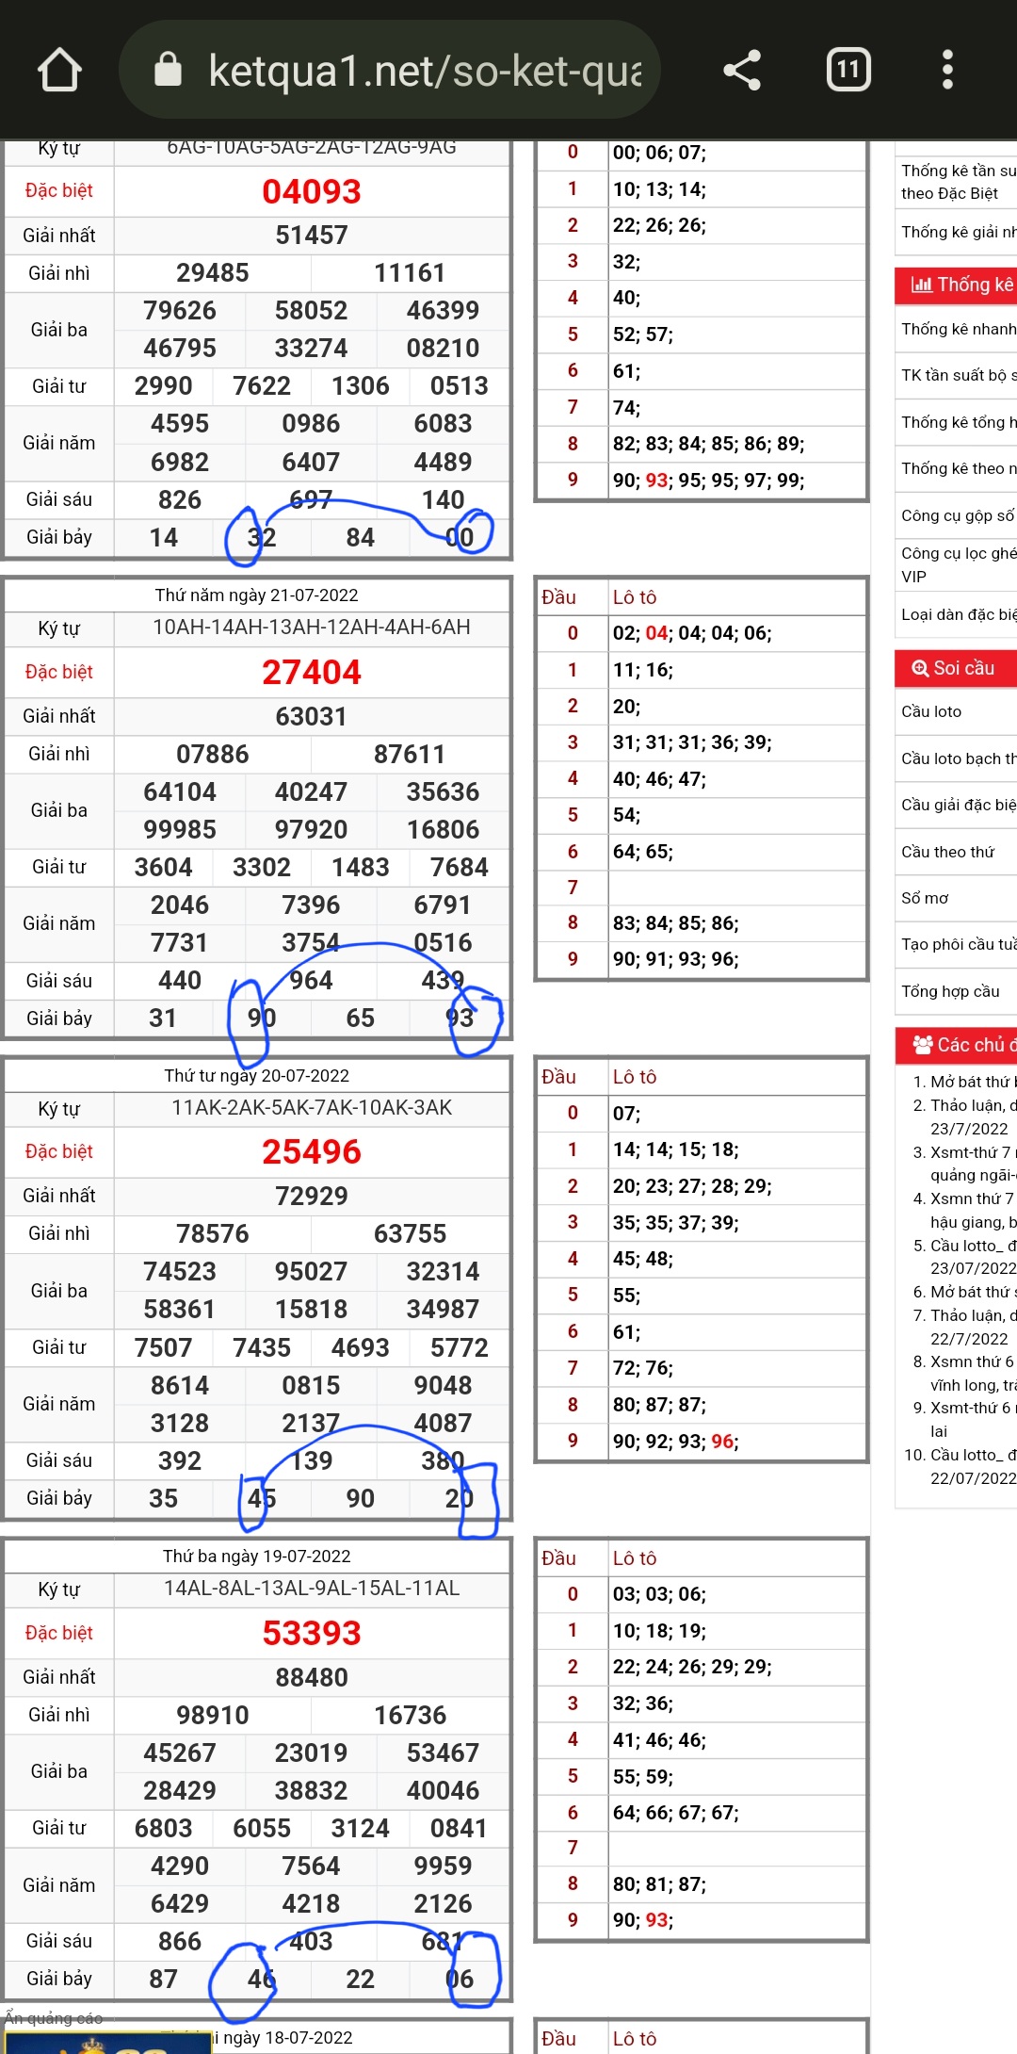Select the code row 11AK-2AK-5AK-7AK-10AK-3AK
1017x2054 pixels.
[312, 1108]
